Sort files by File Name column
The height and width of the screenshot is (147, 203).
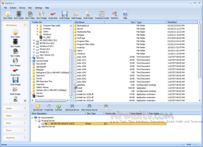point(89,22)
